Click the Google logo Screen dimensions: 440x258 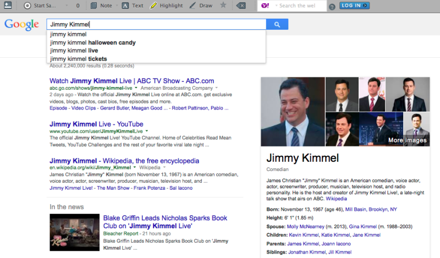point(21,24)
